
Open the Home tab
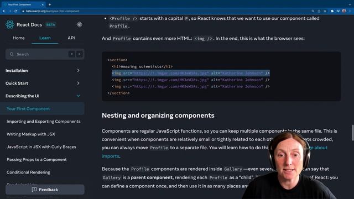[18, 38]
